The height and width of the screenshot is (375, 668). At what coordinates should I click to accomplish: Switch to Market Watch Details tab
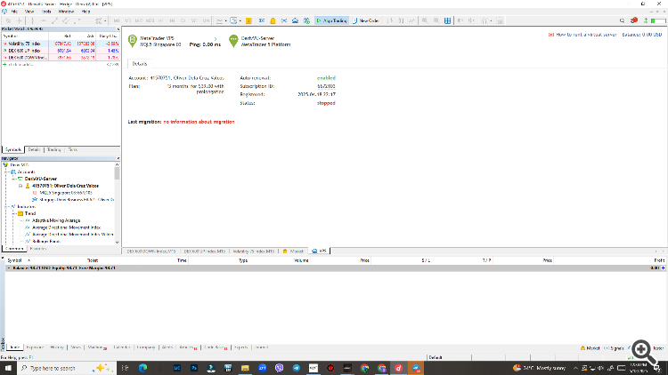(x=34, y=149)
